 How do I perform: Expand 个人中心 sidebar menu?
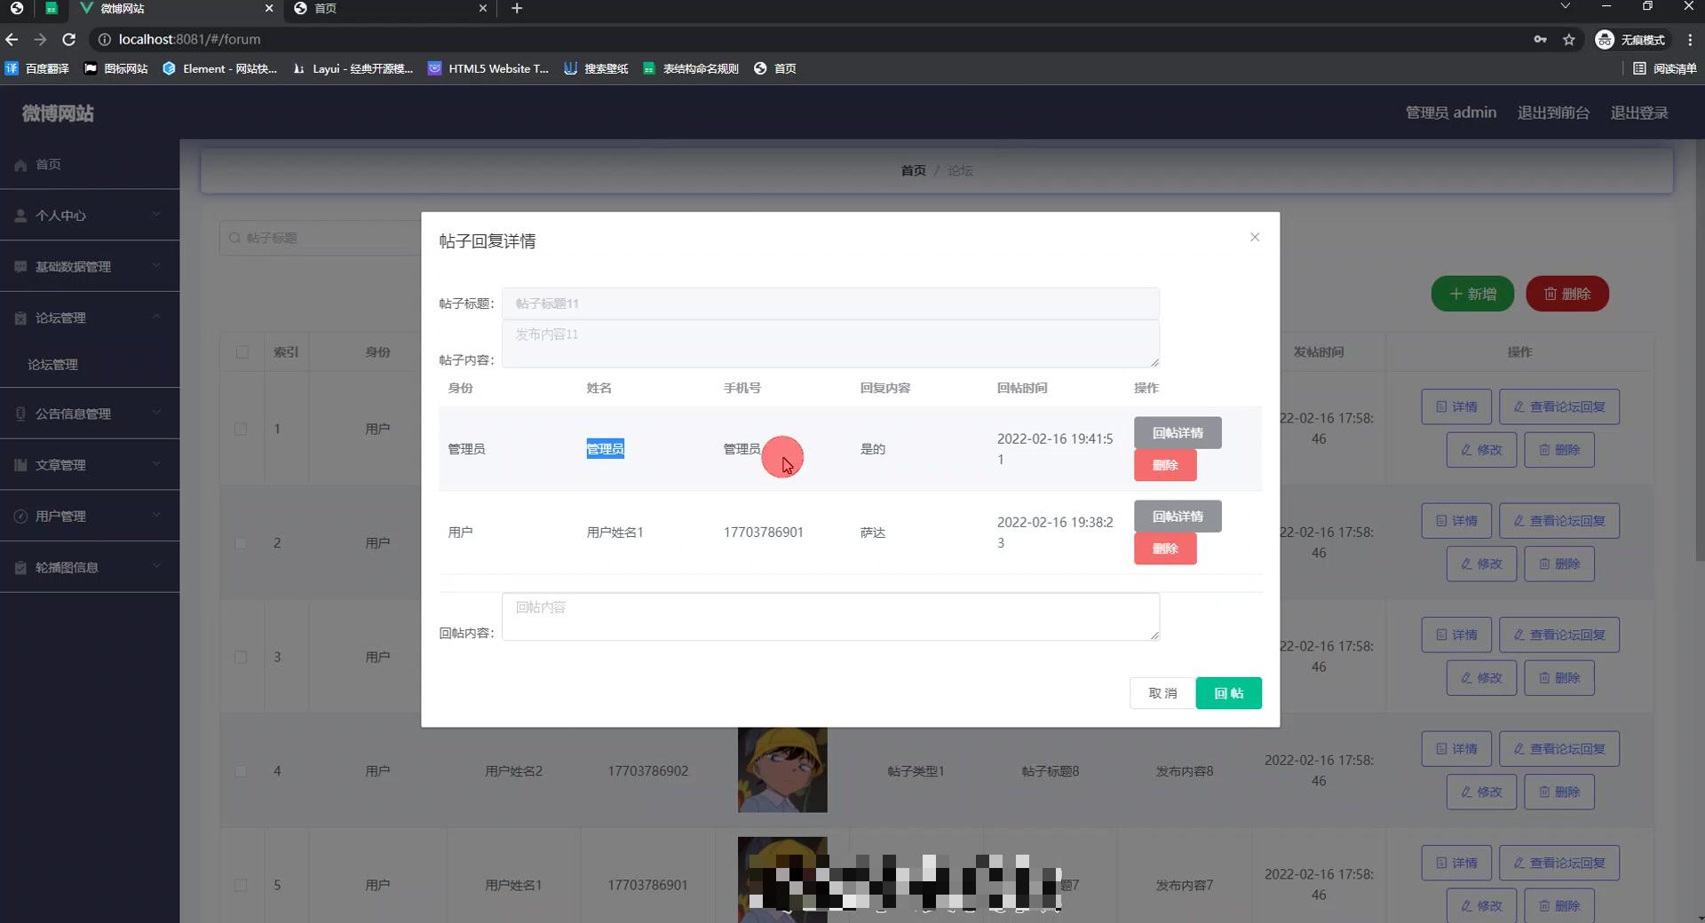(x=90, y=216)
